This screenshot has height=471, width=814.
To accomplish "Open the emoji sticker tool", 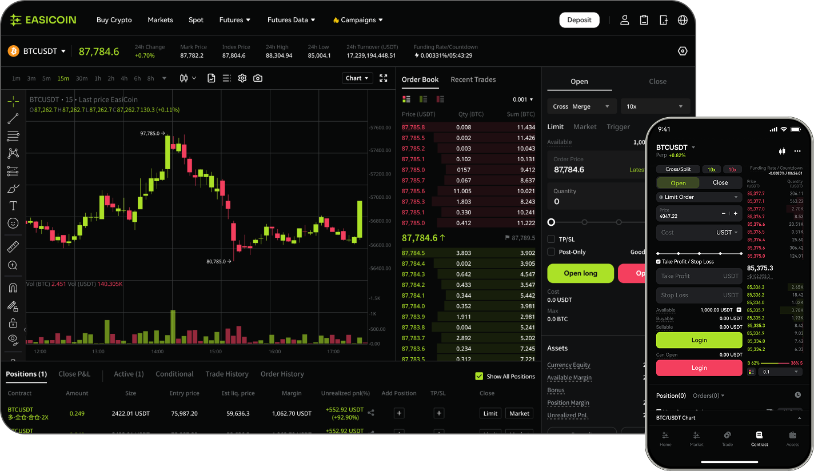I will click(13, 223).
